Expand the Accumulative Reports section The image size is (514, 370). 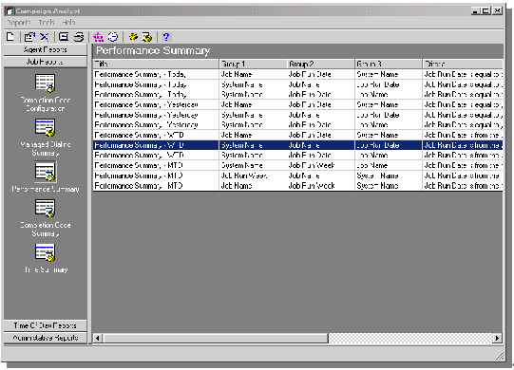click(x=46, y=338)
